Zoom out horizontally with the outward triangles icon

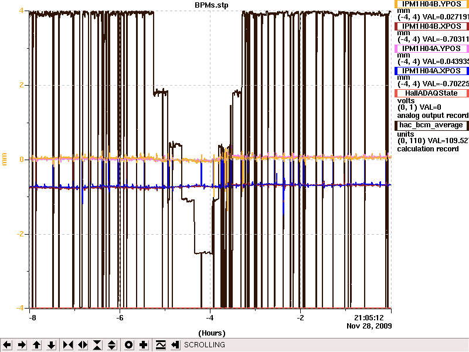click(83, 345)
